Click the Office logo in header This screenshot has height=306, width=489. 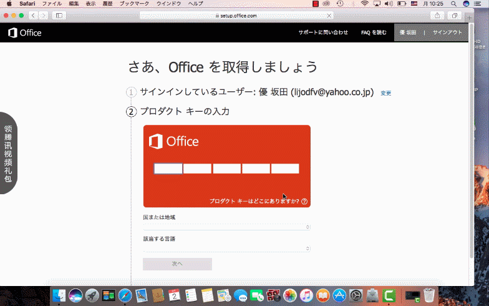tap(25, 32)
